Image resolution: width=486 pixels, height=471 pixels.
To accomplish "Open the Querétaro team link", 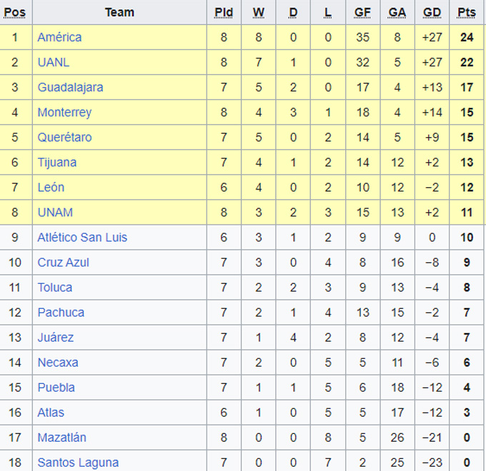I will (x=64, y=137).
